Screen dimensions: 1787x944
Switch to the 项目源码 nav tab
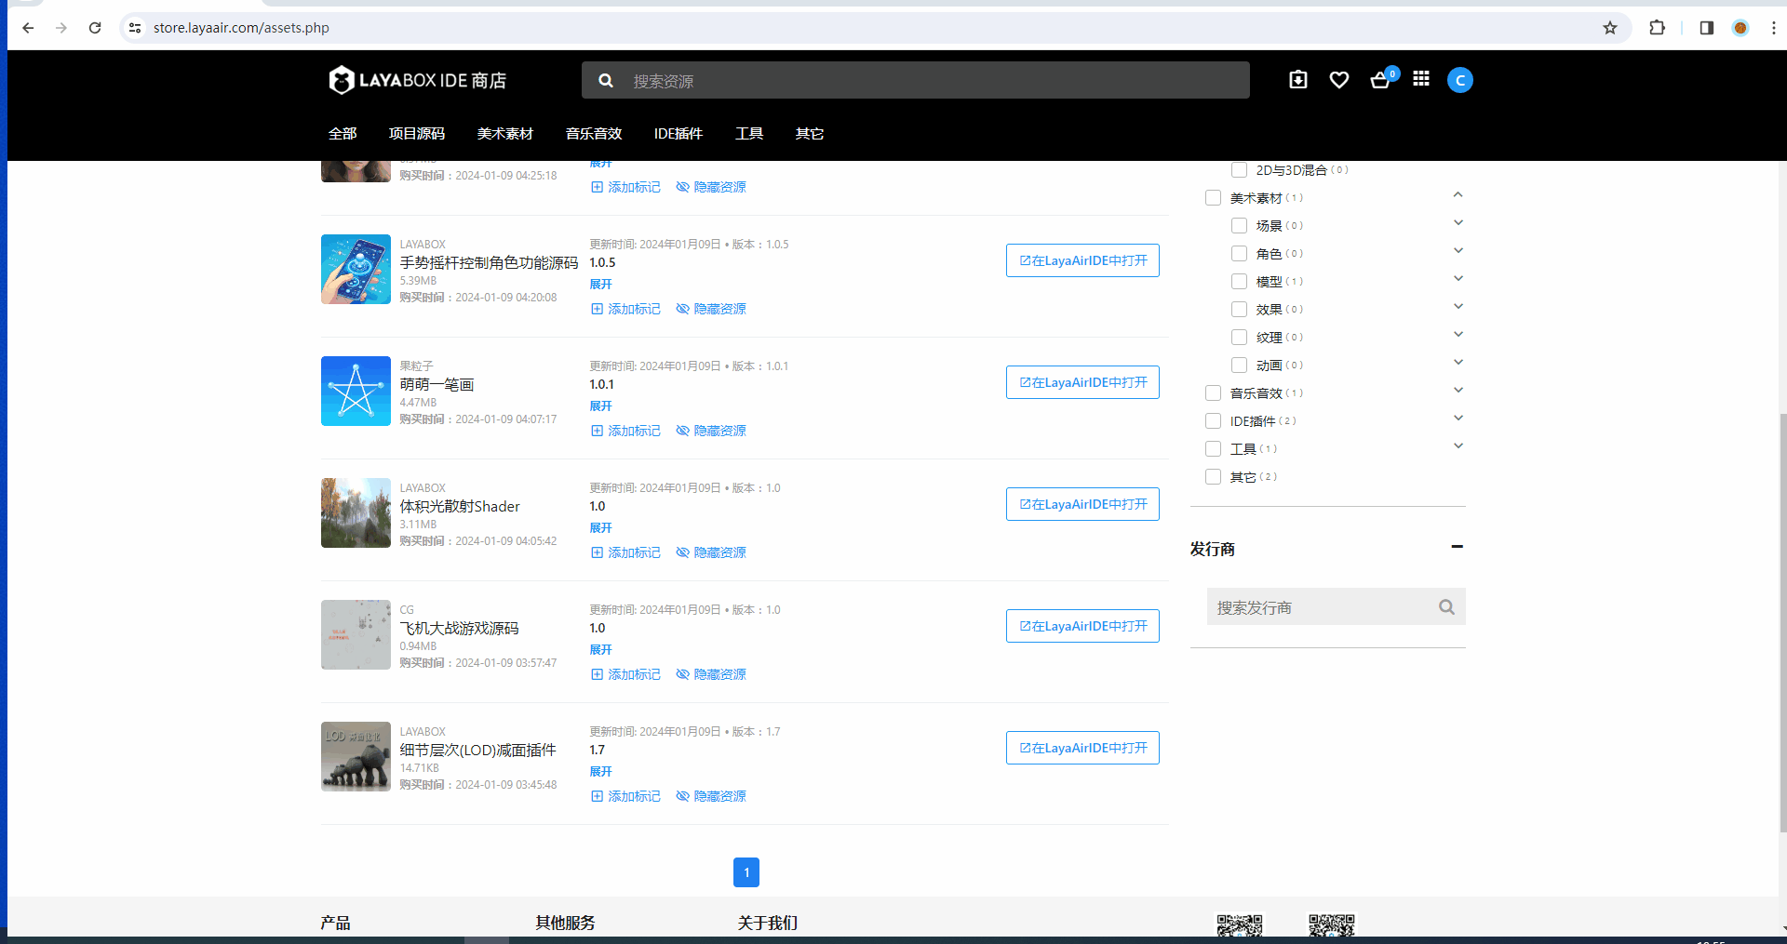[416, 134]
